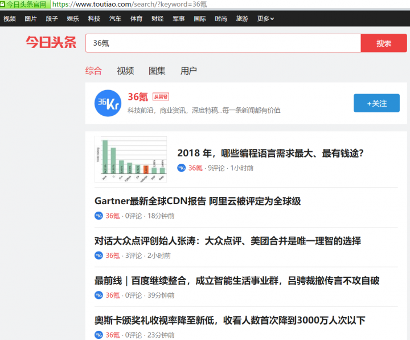Click small 36Kr icon under 张涛 article
Image resolution: width=410 pixels, height=340 pixels.
coord(99,256)
